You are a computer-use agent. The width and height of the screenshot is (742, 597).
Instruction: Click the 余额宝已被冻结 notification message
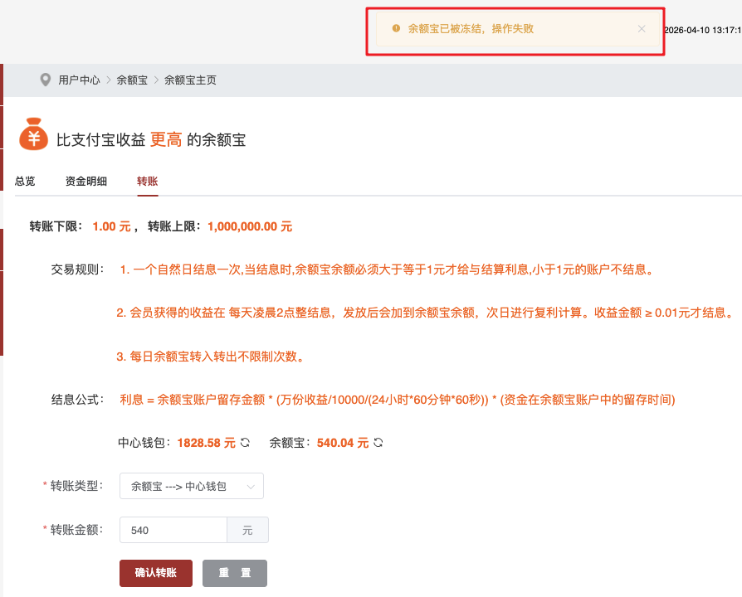[471, 29]
